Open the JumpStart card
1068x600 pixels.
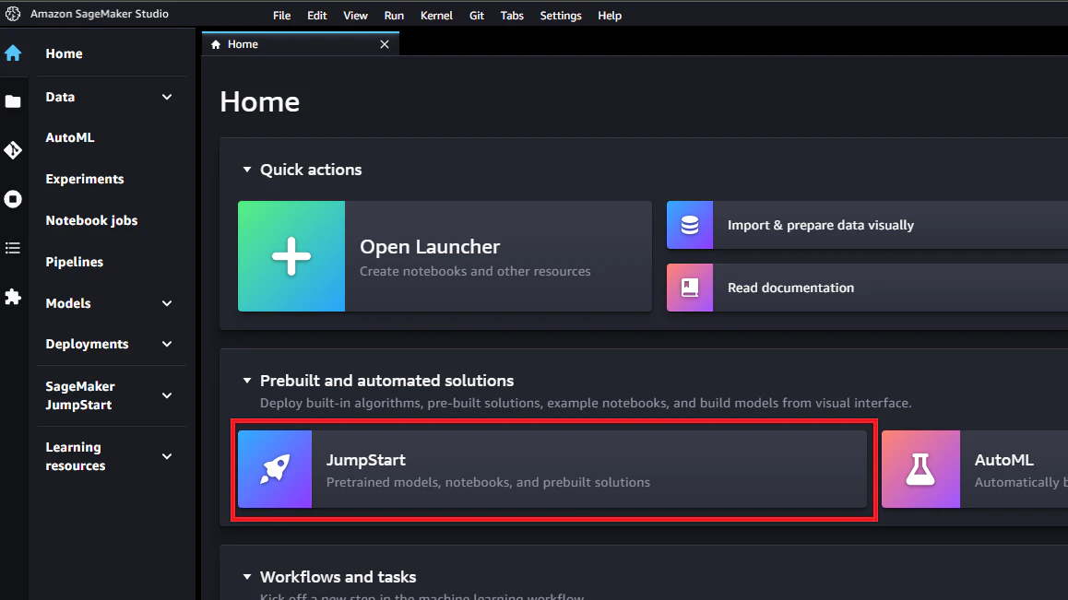(x=552, y=469)
